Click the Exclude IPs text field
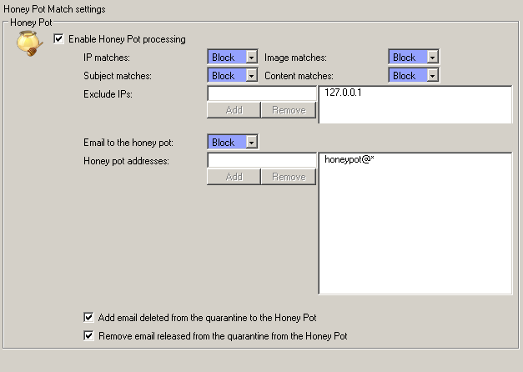Image resolution: width=523 pixels, height=372 pixels. pyautogui.click(x=262, y=94)
